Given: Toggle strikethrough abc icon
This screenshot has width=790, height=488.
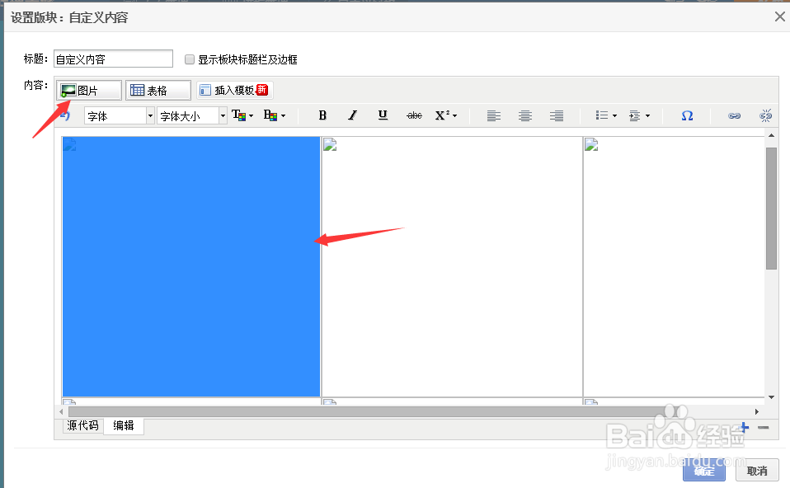Looking at the screenshot, I should [x=414, y=116].
